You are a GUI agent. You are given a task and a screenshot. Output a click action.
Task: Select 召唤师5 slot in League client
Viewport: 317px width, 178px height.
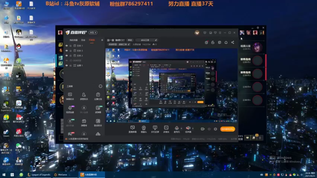[252, 100]
